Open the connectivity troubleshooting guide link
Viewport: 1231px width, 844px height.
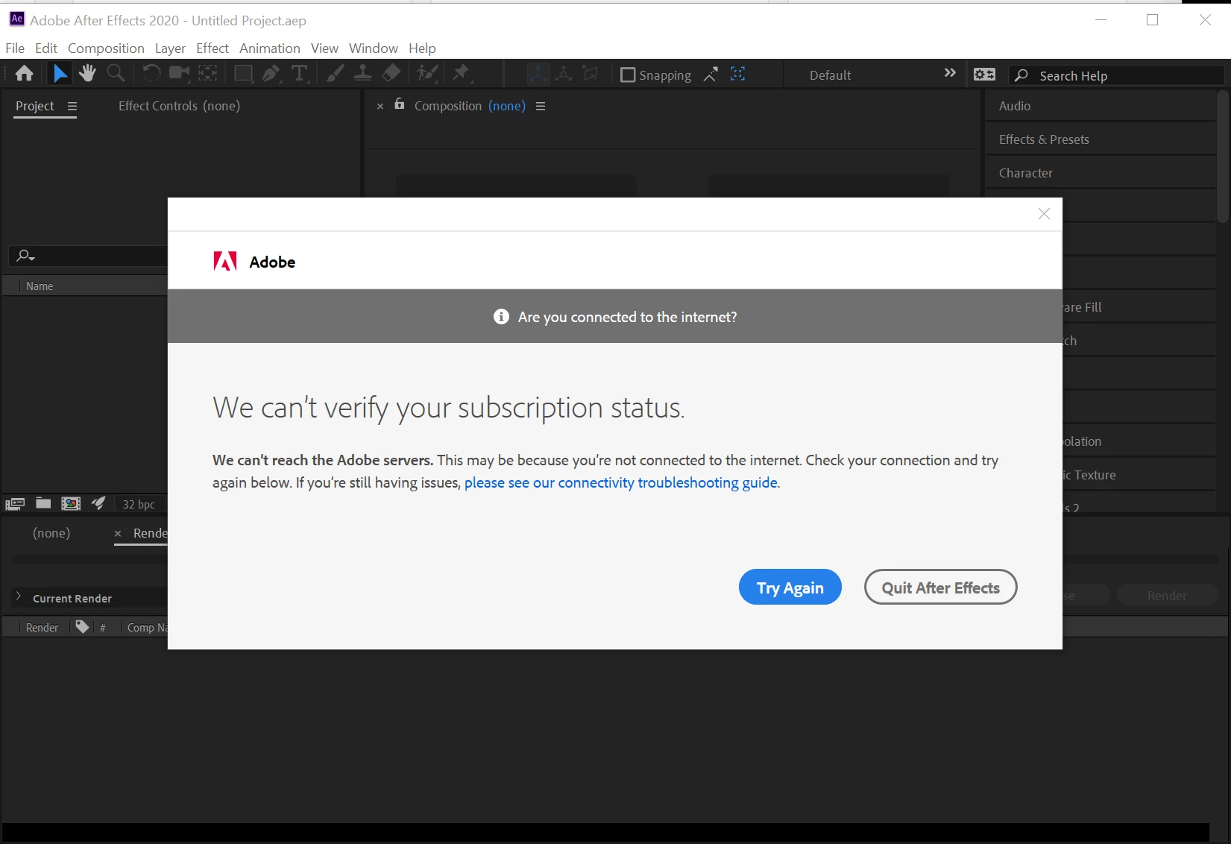(x=621, y=482)
